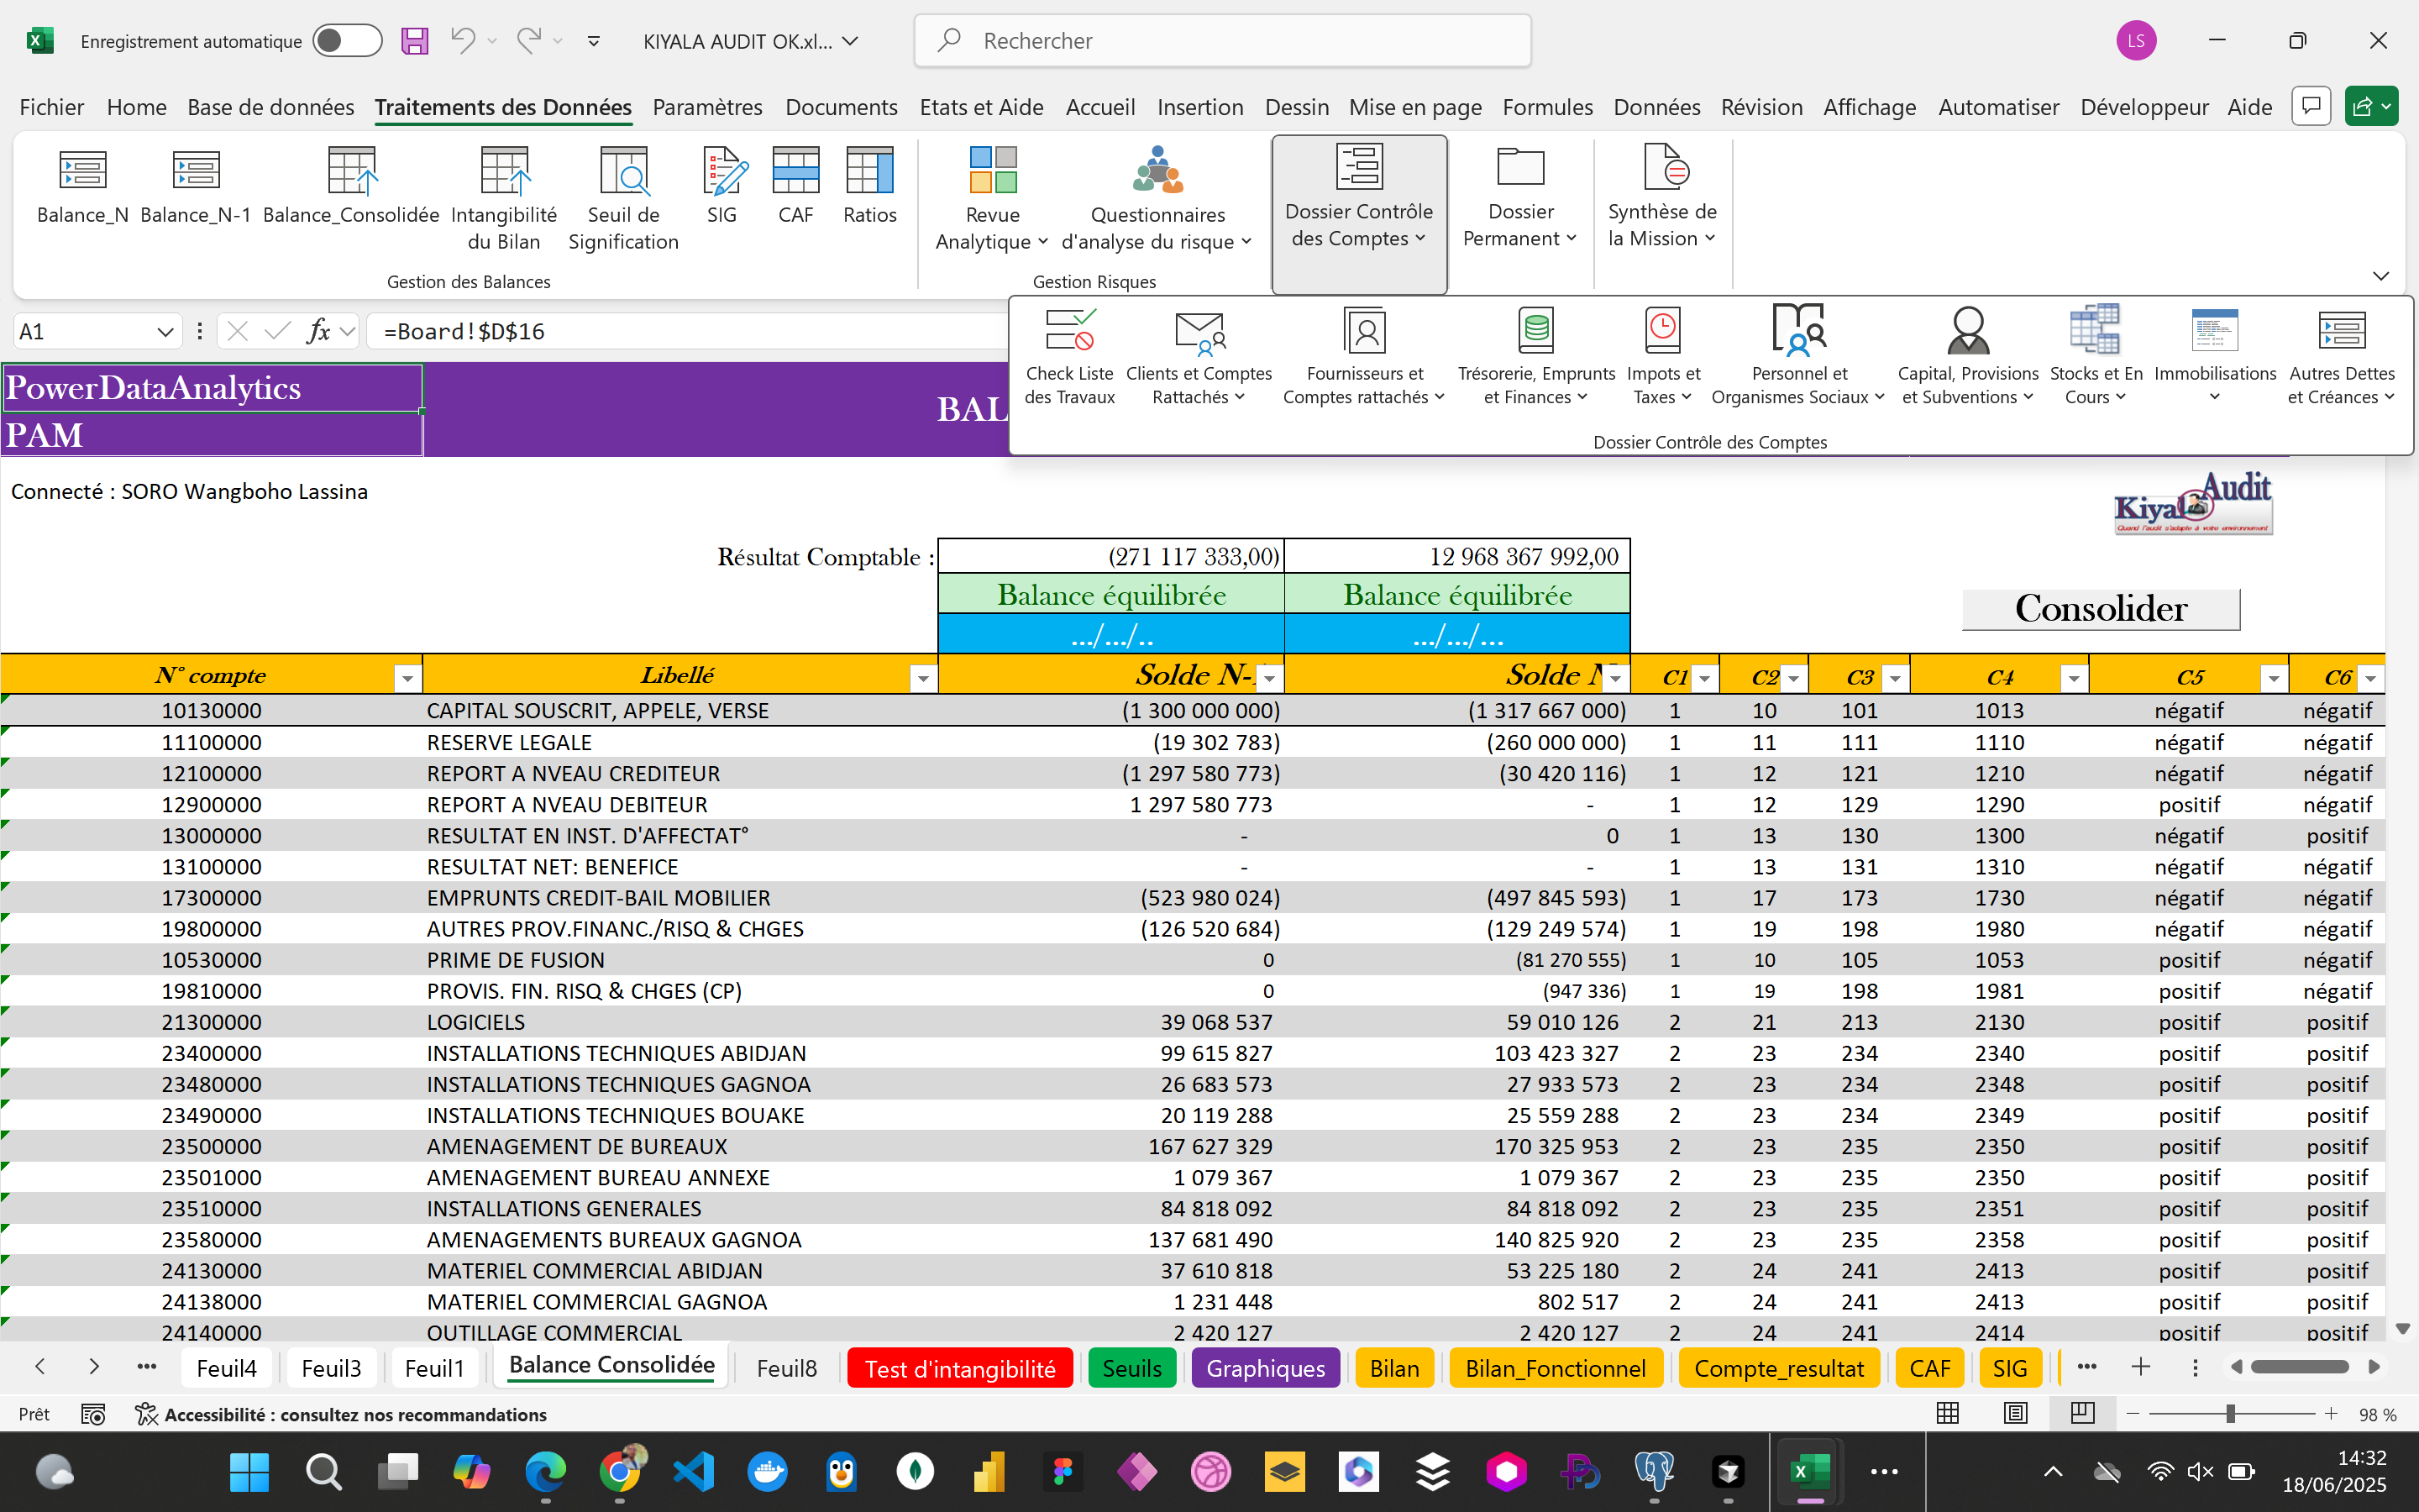Expand Revue Analytique menu
Image resolution: width=2419 pixels, height=1512 pixels.
(x=992, y=199)
